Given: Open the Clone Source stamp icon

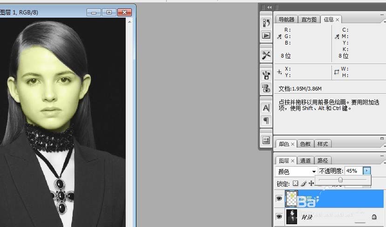Looking at the screenshot, I should click(266, 88).
